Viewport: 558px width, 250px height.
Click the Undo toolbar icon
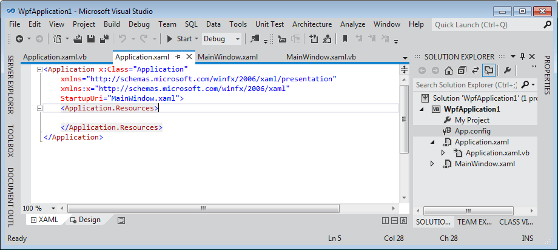tap(123, 39)
